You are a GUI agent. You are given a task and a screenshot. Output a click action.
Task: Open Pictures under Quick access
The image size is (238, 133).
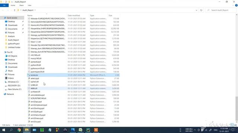(x=11, y=33)
